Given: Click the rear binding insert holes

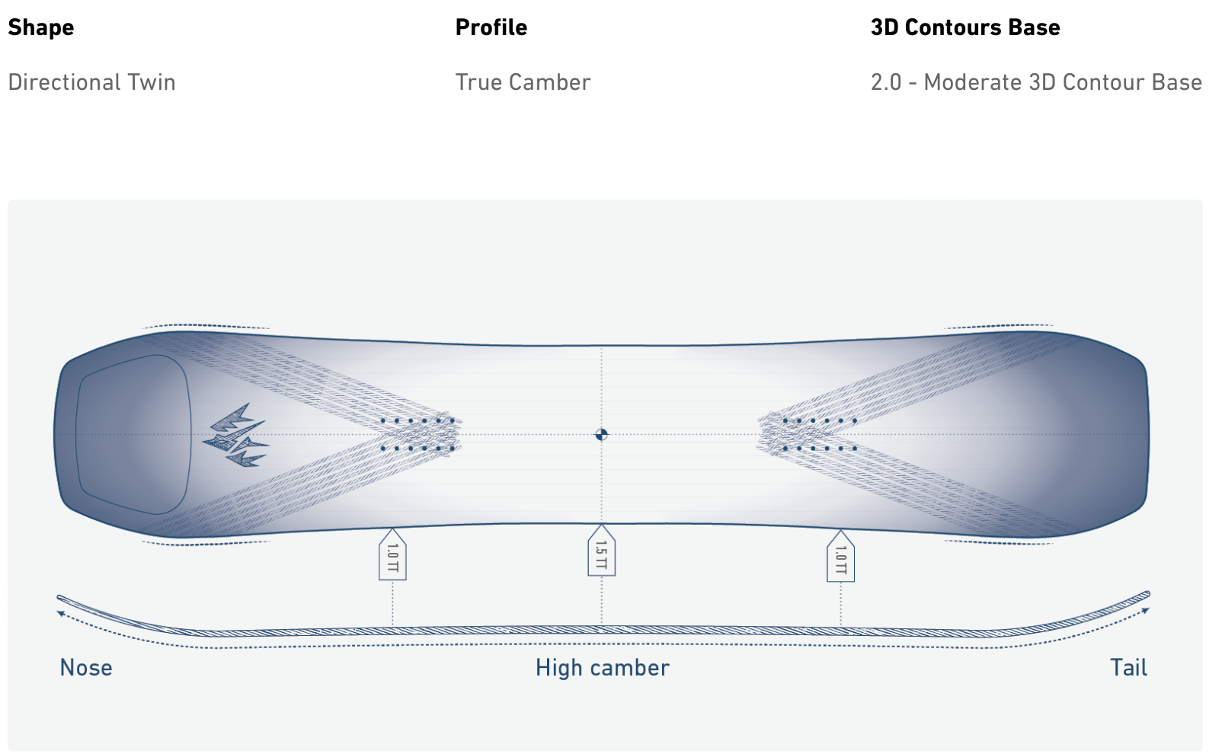Looking at the screenshot, I should [x=820, y=434].
